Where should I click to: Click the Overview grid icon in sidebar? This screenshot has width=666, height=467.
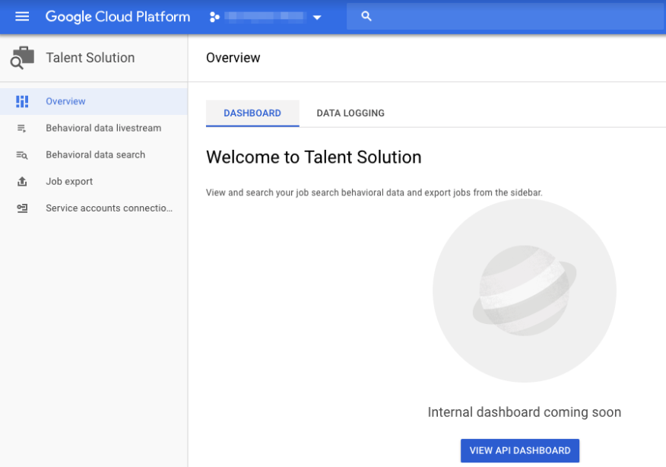[x=22, y=101]
